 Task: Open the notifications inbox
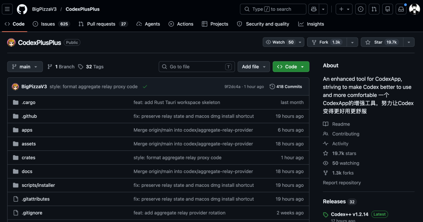[x=401, y=9]
